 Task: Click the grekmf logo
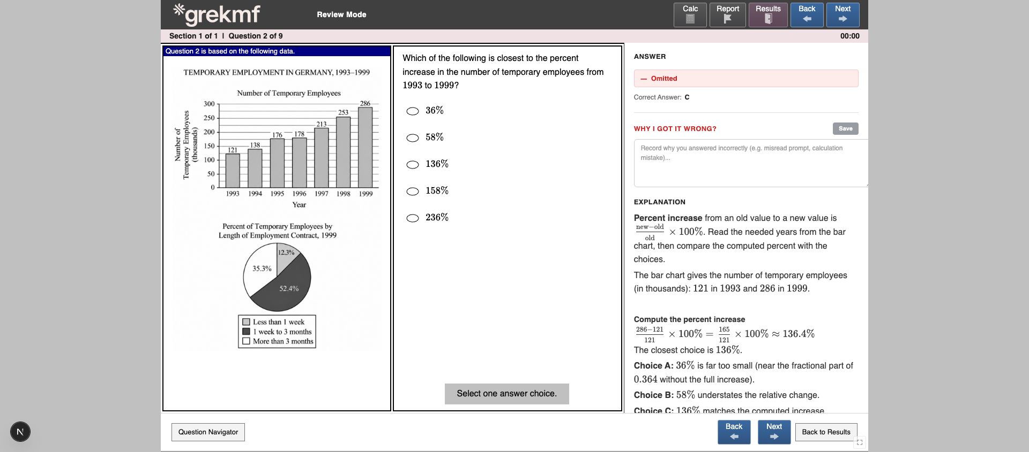click(217, 14)
